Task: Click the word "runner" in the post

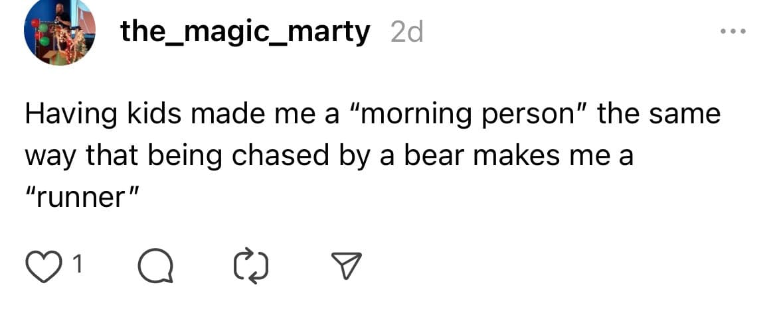Action: pos(84,199)
